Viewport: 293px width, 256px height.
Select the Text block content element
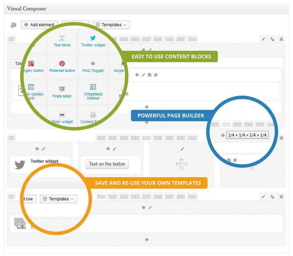click(62, 41)
